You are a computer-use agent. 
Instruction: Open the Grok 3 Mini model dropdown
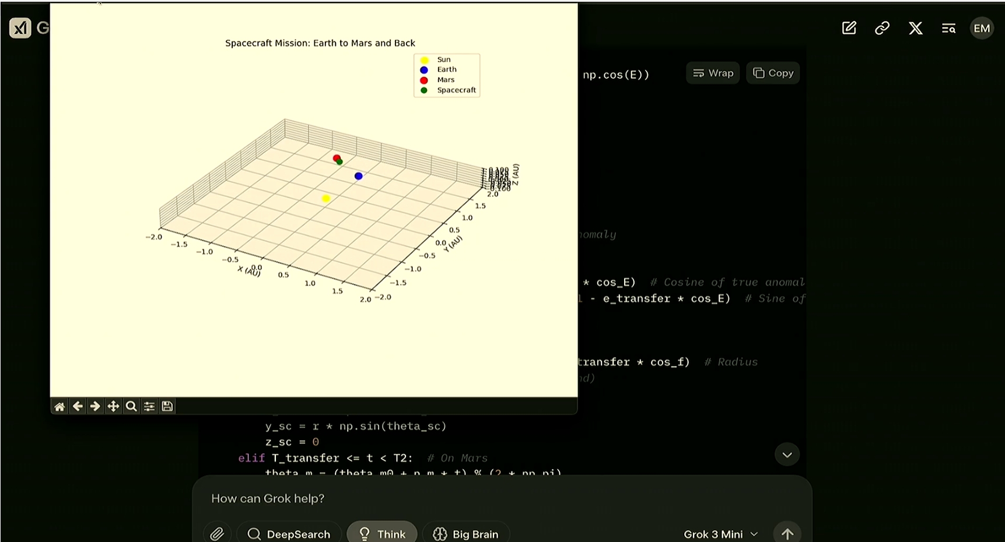click(x=720, y=534)
